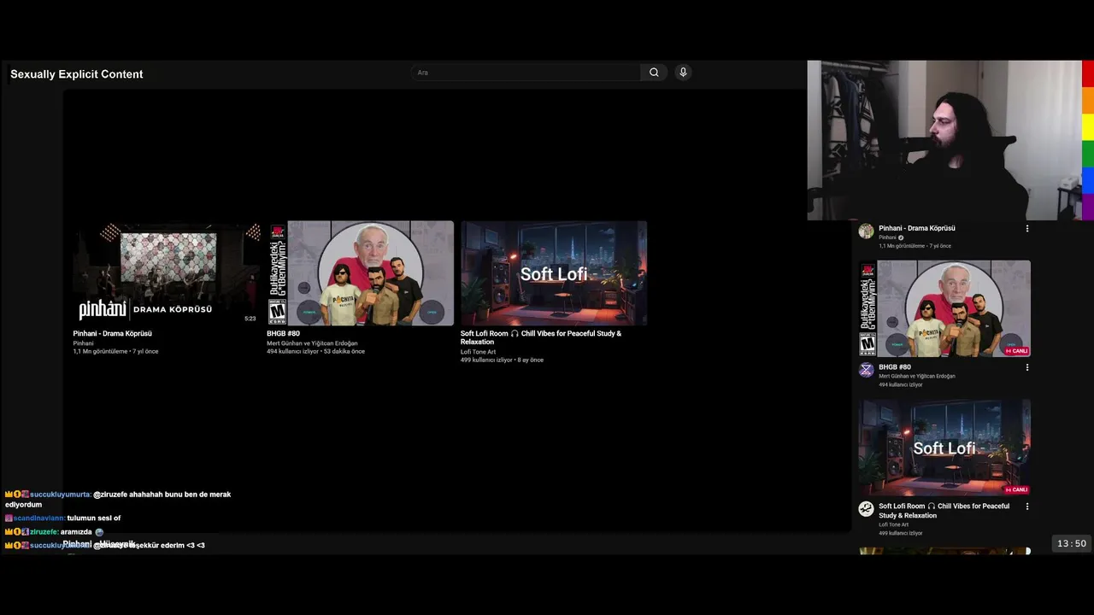Click main grid title Pinhani - Drama Köprüsü
This screenshot has height=615, width=1094.
[112, 333]
